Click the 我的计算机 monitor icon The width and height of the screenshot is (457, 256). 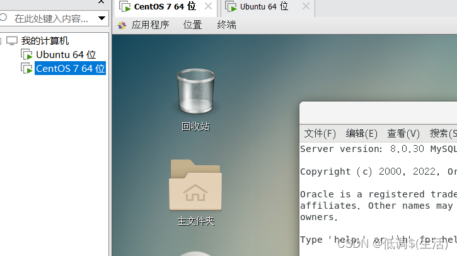[12, 41]
